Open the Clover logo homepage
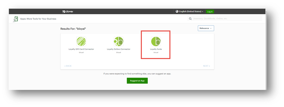The width and height of the screenshot is (284, 107). (x=68, y=12)
